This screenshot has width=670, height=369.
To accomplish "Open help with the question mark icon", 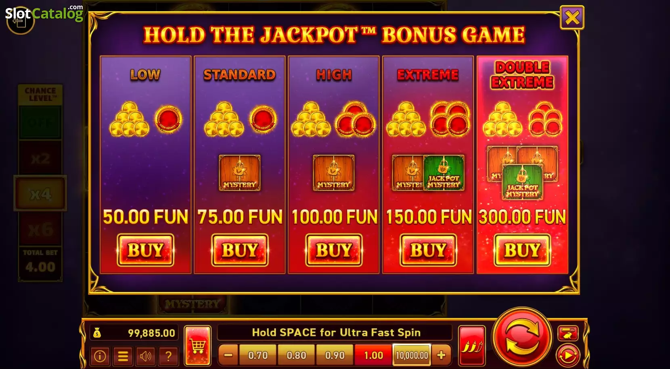I will pos(169,356).
